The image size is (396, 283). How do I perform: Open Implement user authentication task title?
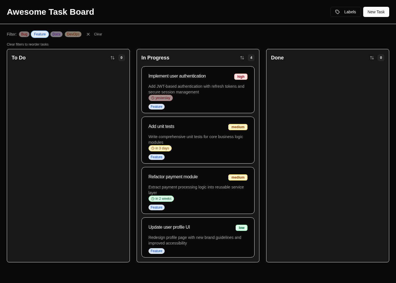click(177, 76)
